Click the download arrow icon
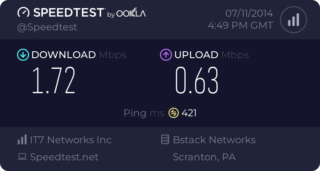 [x=23, y=55]
